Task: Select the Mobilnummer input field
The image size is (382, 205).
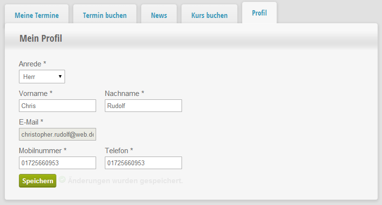Action: coord(57,163)
